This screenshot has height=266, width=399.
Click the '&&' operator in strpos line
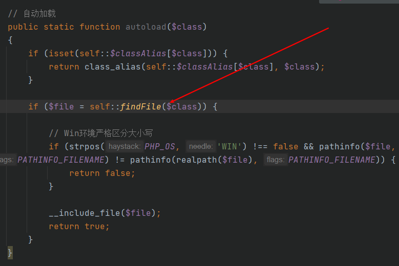[x=309, y=147]
